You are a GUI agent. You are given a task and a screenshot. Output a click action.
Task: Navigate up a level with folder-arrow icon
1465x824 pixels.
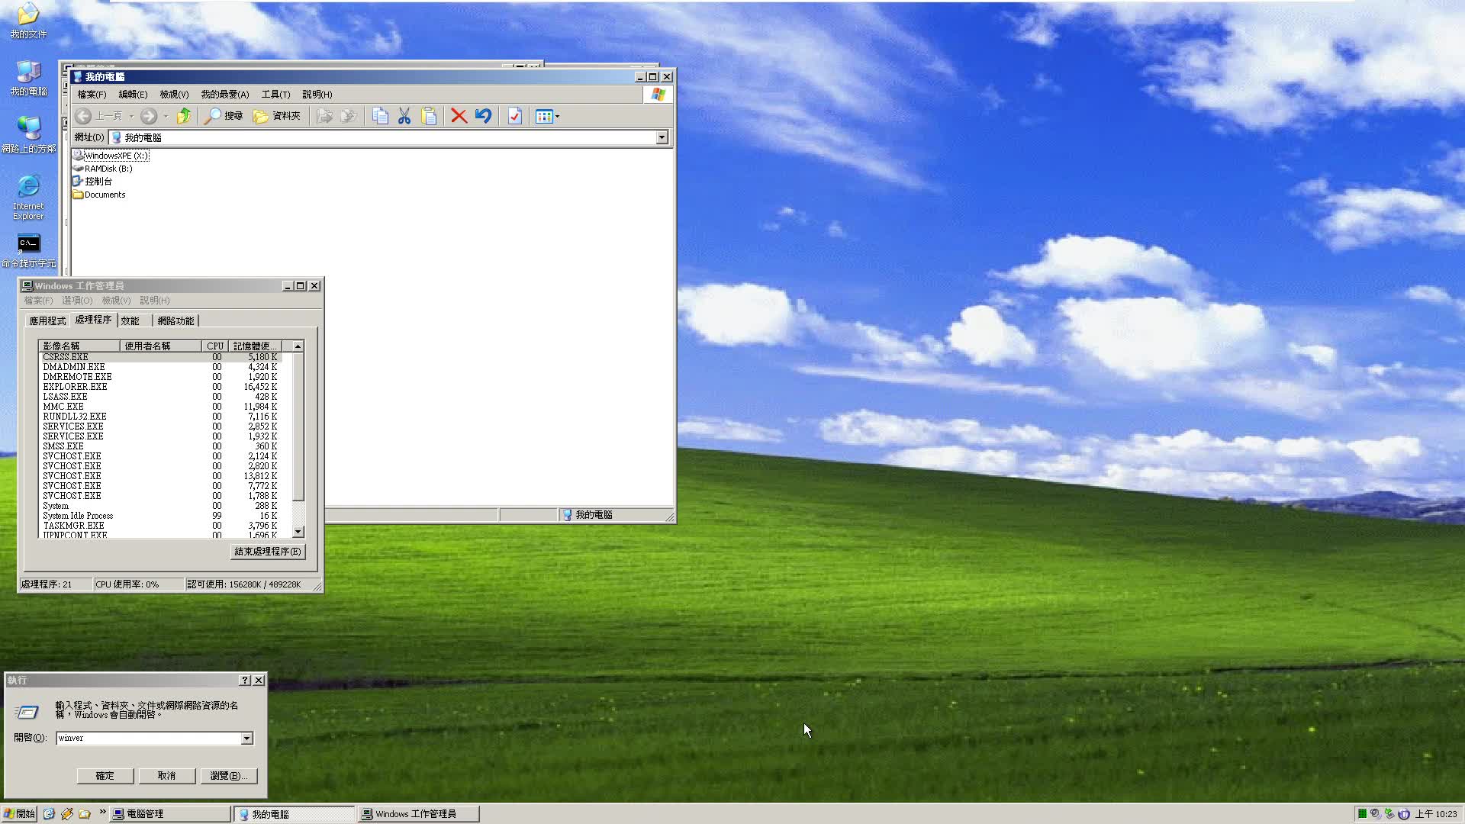(x=184, y=116)
